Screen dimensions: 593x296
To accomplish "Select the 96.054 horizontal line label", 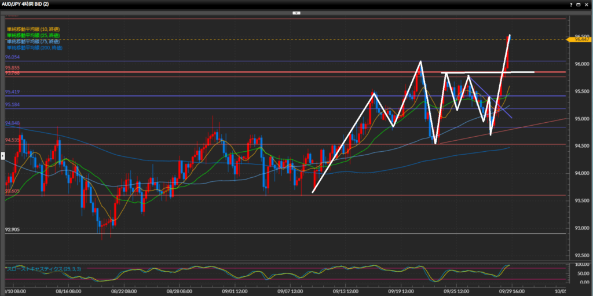I will [x=13, y=58].
